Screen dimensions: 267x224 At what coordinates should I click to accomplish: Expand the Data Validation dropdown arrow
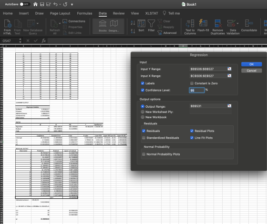[x=237, y=23]
